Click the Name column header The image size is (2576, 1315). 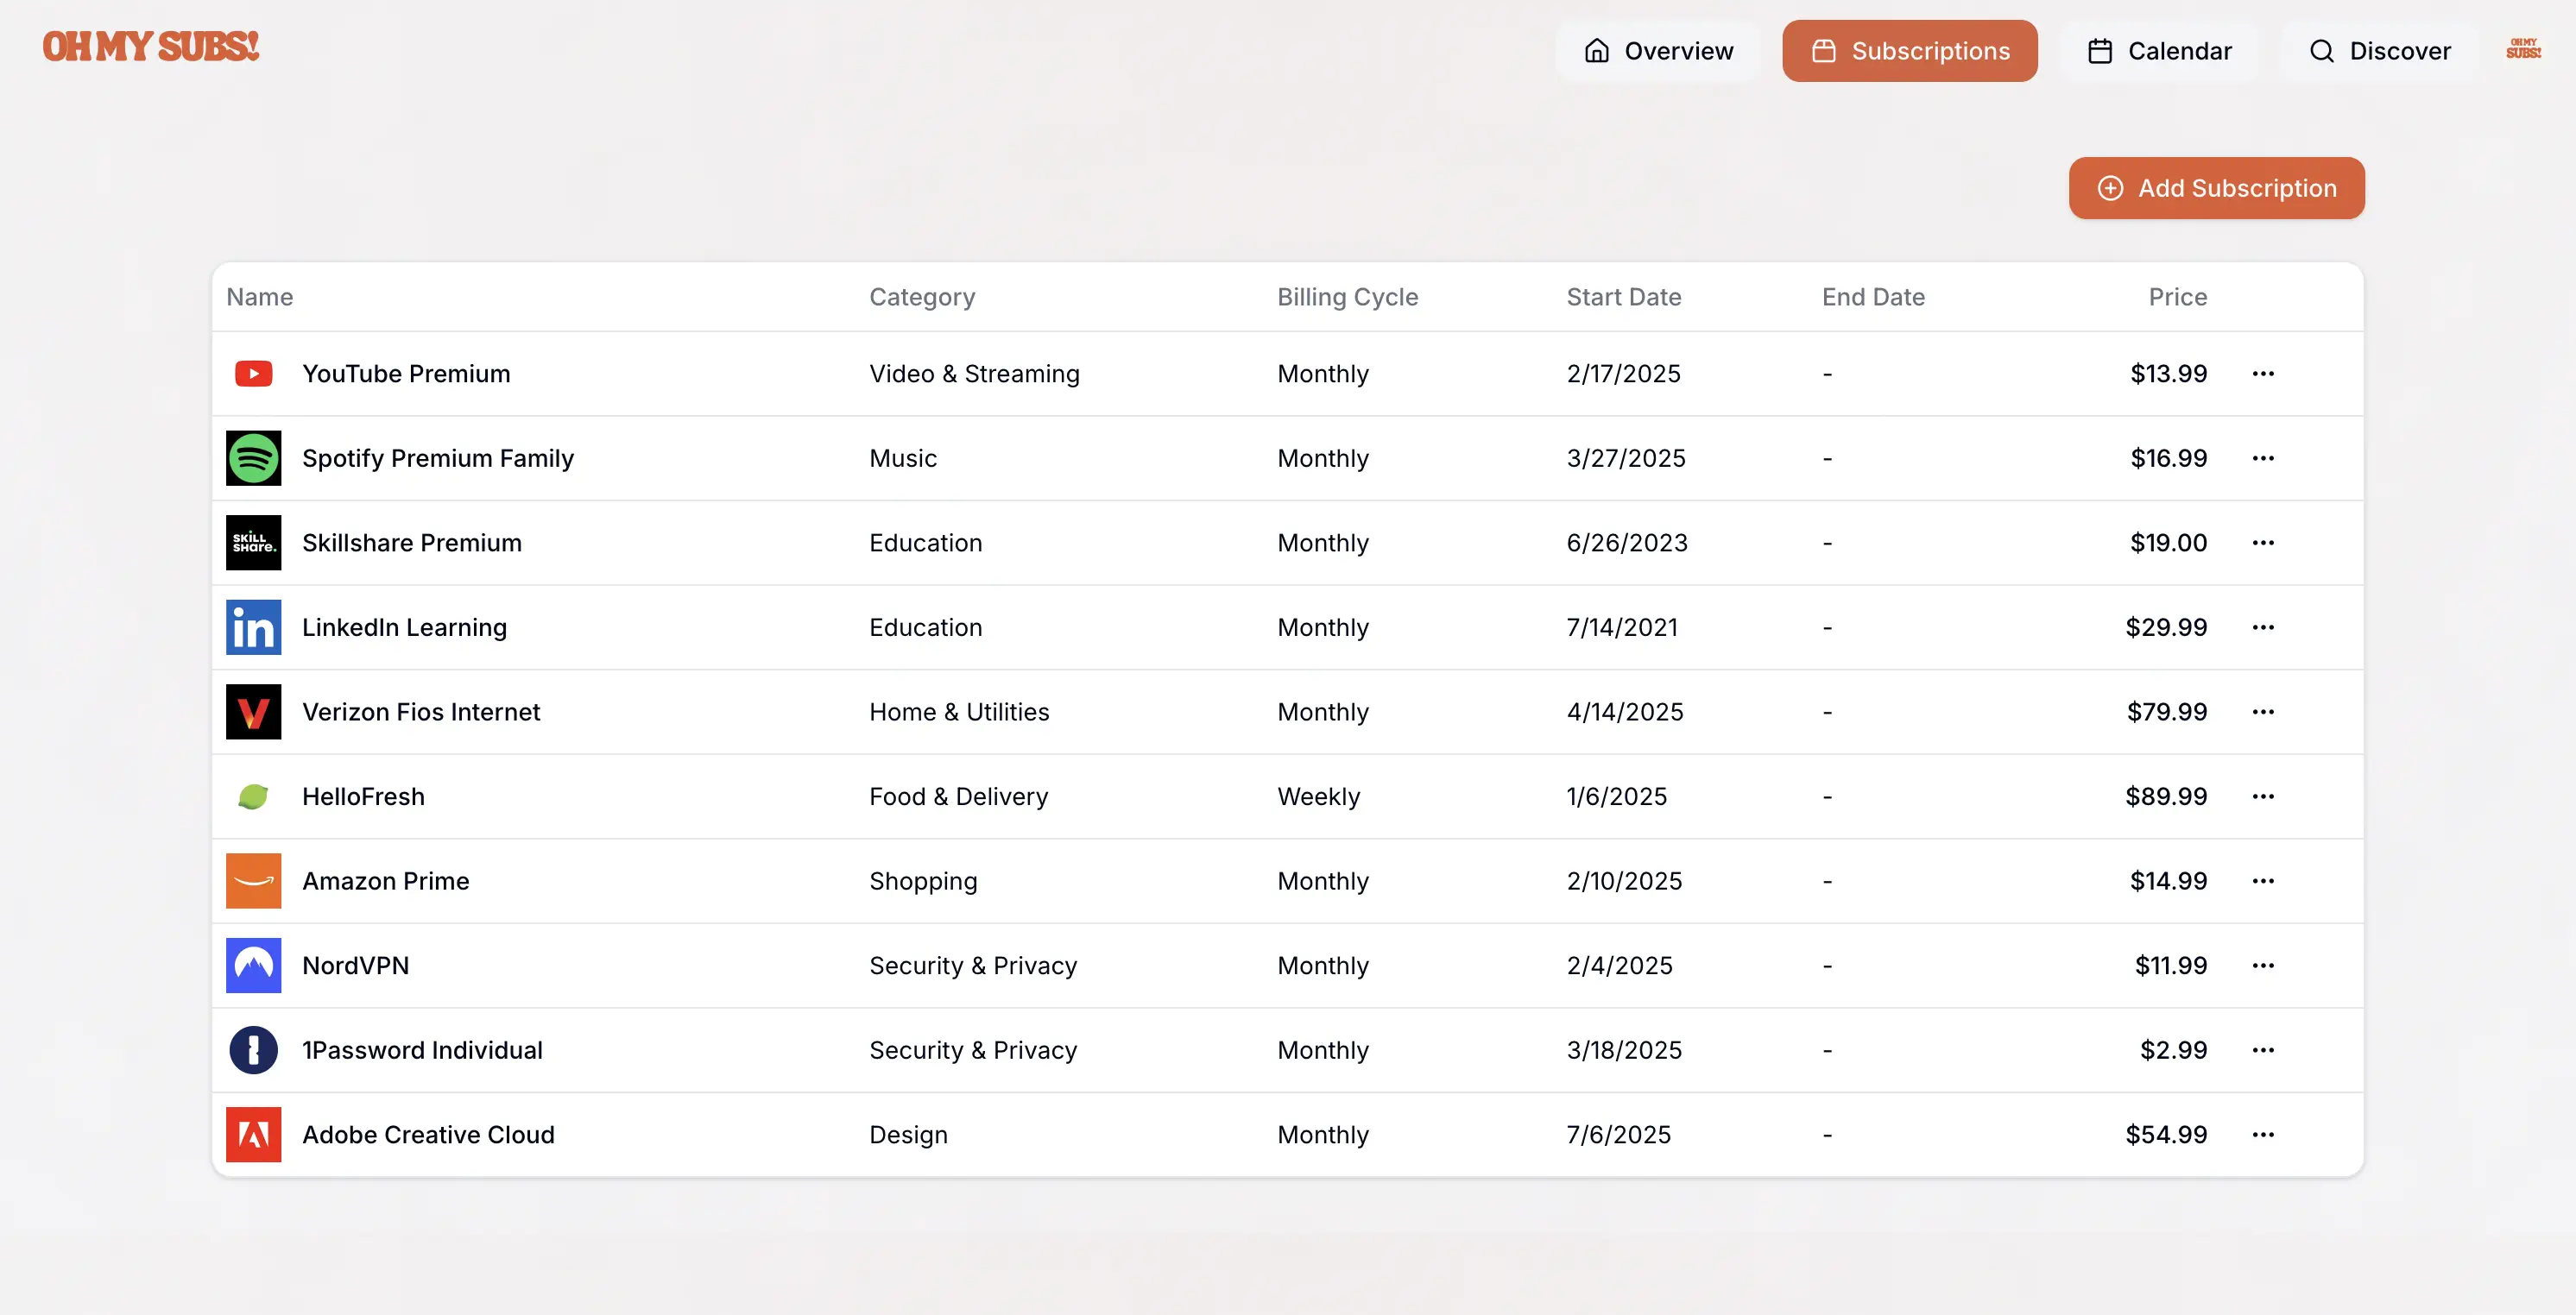[260, 297]
